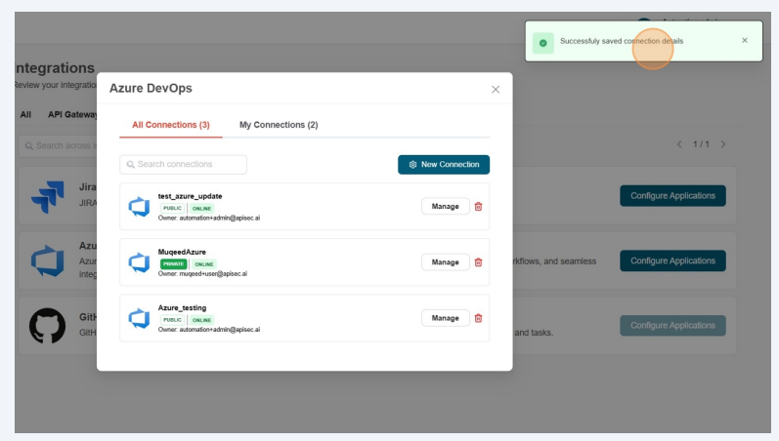Go to previous page of integrations

pos(679,144)
